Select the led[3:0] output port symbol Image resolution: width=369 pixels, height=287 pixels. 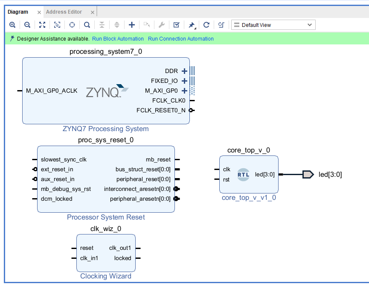click(308, 174)
